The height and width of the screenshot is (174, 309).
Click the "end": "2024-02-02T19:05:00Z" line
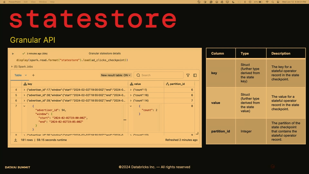(61, 122)
